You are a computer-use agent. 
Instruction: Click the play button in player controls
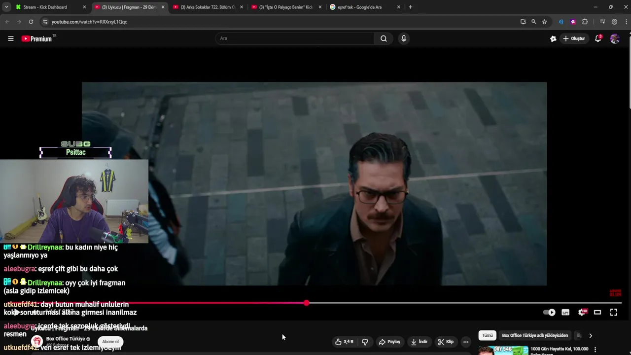pos(16,312)
